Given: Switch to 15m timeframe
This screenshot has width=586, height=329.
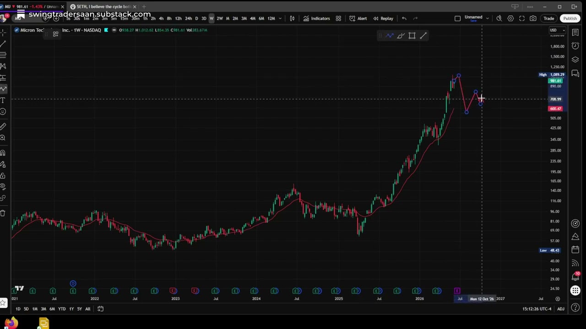Looking at the screenshot, I should point(124,18).
